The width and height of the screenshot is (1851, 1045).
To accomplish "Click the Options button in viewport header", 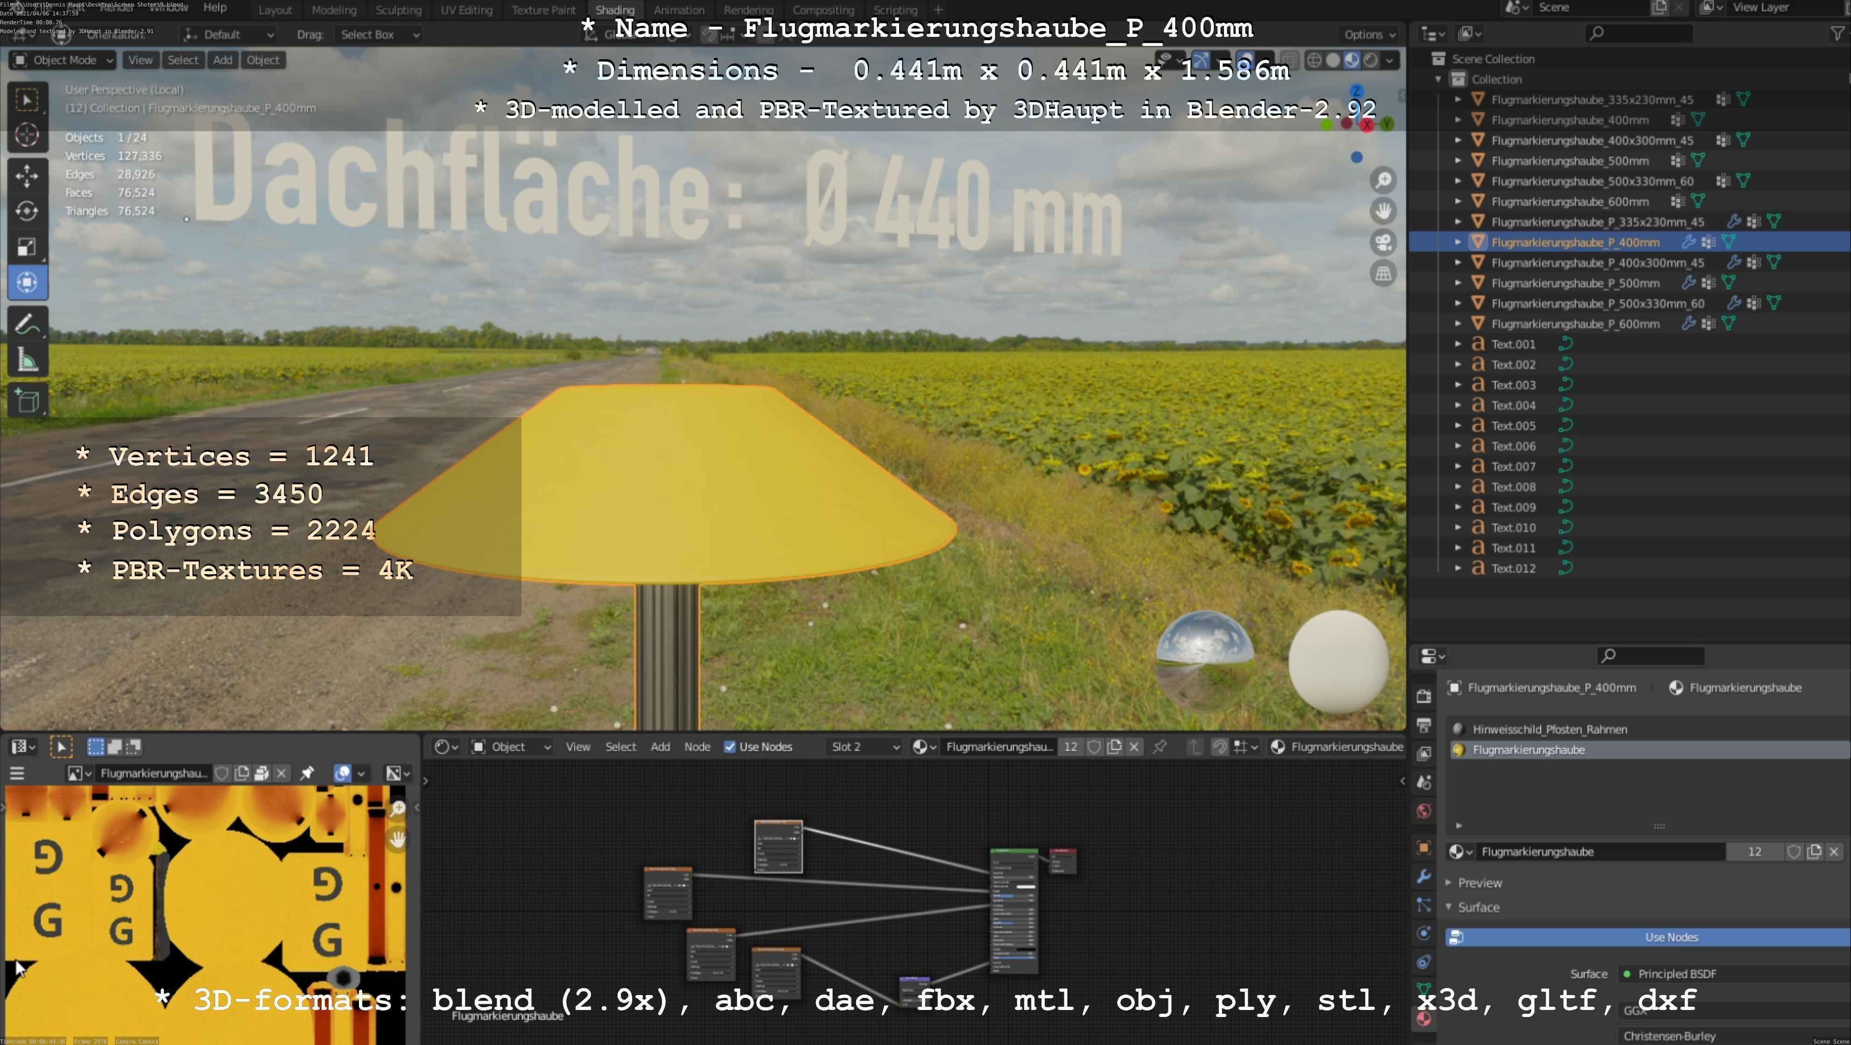I will pyautogui.click(x=1370, y=35).
